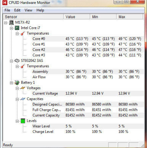Click the Min column header
This screenshot has height=148, width=147.
point(103,17)
